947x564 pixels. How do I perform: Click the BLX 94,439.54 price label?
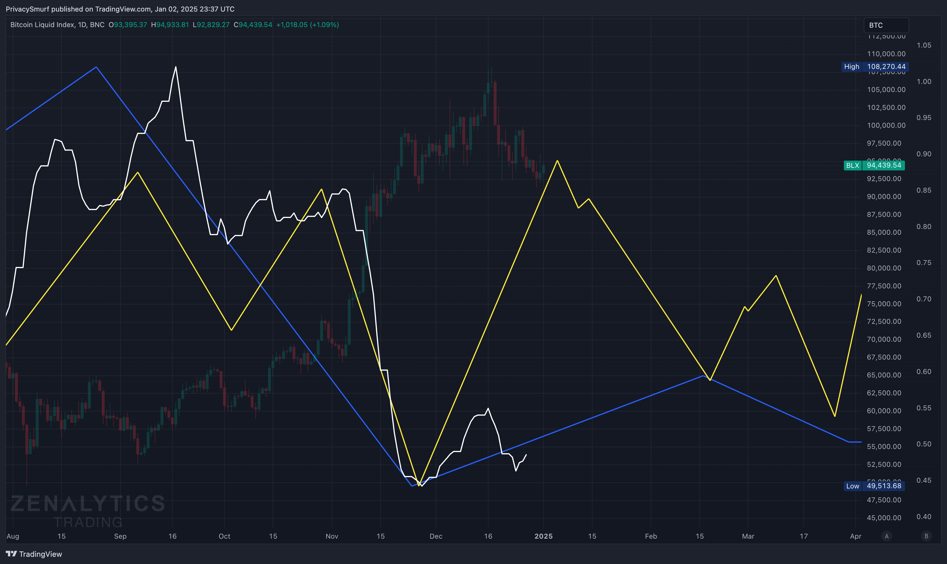[874, 165]
